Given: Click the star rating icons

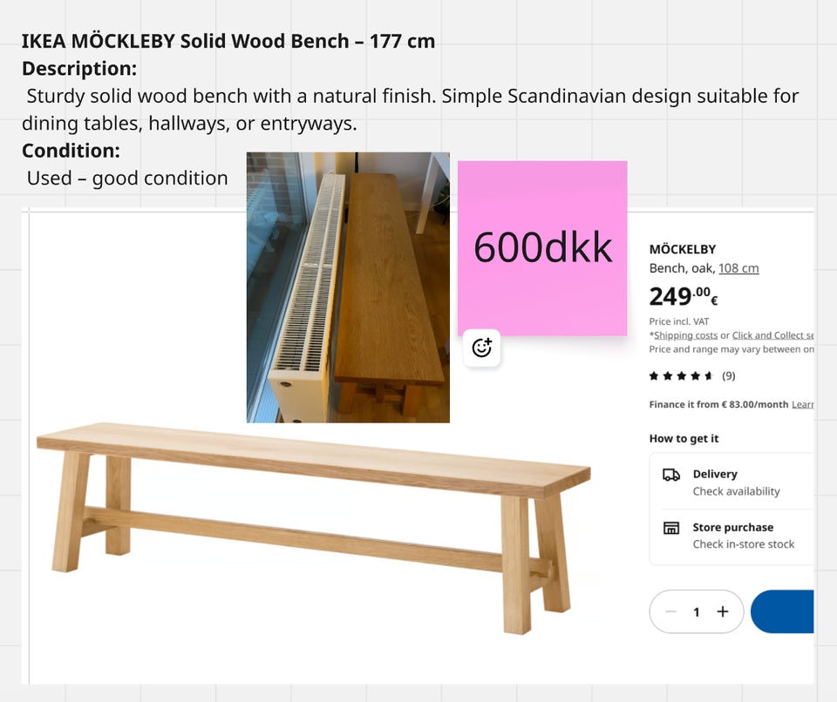Looking at the screenshot, I should (681, 376).
